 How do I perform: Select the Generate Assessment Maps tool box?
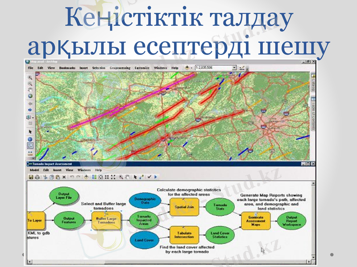[x=255, y=220]
